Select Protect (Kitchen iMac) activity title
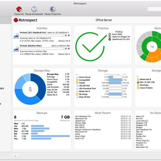The width and height of the screenshot is (161, 161). click(x=31, y=45)
